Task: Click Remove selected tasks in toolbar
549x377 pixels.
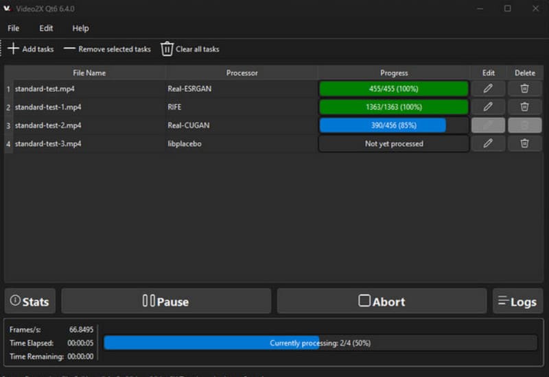Action: click(x=107, y=49)
